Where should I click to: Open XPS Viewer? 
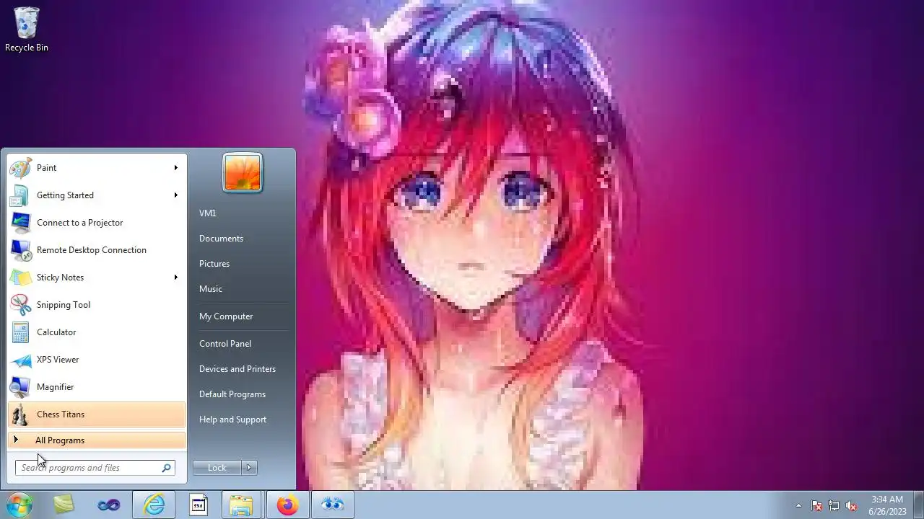point(97,360)
